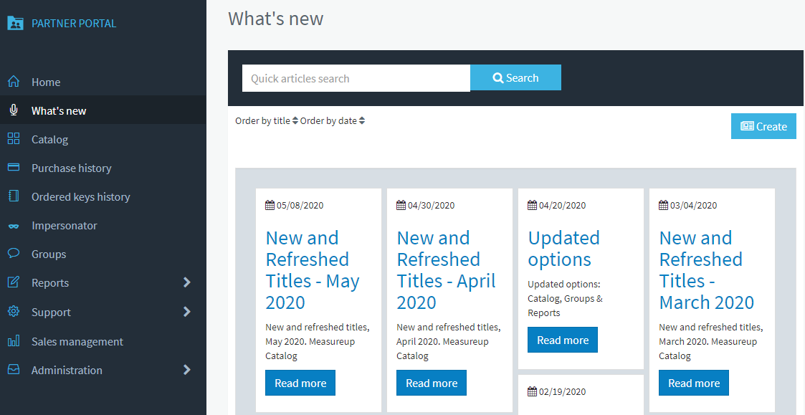Open the Impersonator mask icon
This screenshot has height=415, width=805.
tap(14, 226)
